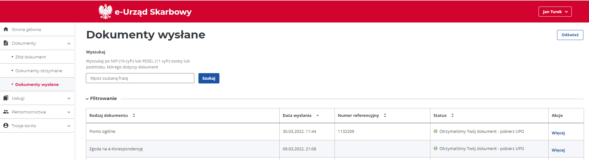Click green check icon in Zgoda na e-Korespondencję row
The width and height of the screenshot is (589, 160).
click(x=435, y=148)
